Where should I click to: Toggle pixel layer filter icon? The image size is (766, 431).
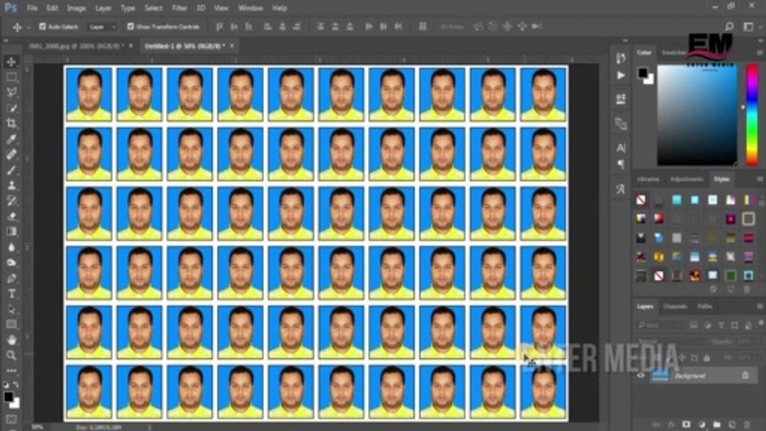coord(694,325)
